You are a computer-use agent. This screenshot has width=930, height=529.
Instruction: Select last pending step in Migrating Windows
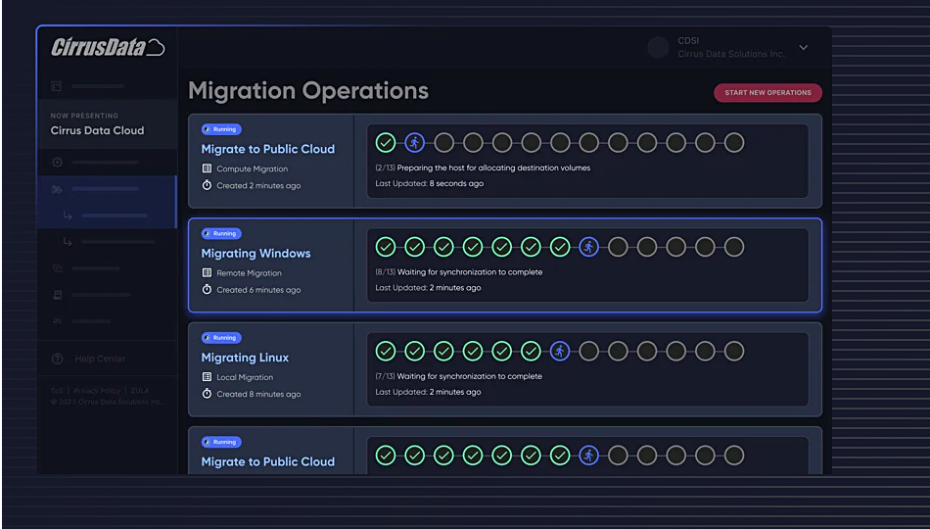point(734,247)
